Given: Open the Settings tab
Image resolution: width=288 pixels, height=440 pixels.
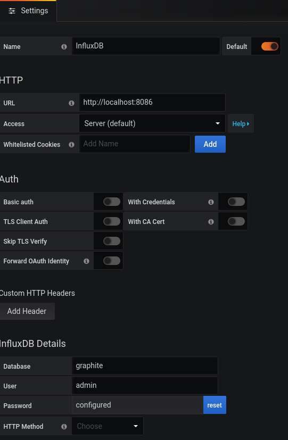Looking at the screenshot, I should point(28,11).
